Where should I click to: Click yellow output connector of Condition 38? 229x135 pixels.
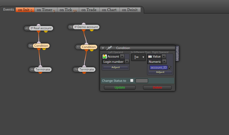point(44,49)
